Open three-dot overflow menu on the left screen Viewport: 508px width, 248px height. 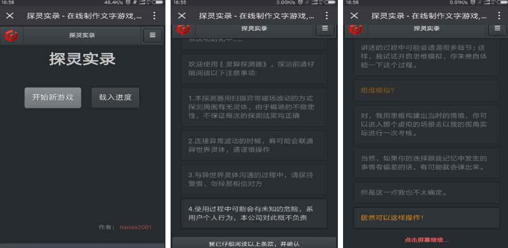tap(154, 16)
